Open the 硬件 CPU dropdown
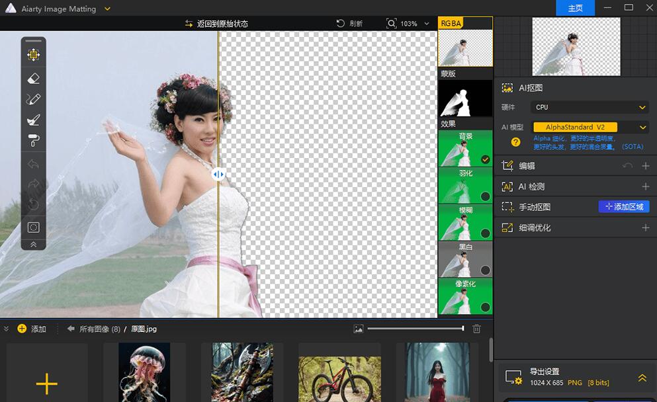 coord(589,107)
